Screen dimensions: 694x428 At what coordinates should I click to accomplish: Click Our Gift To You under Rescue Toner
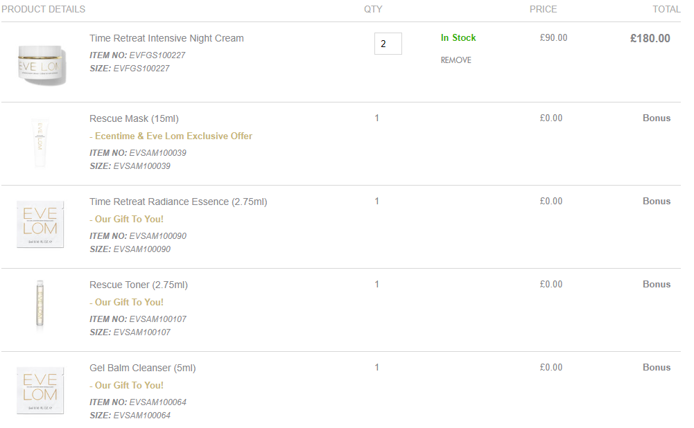click(127, 303)
